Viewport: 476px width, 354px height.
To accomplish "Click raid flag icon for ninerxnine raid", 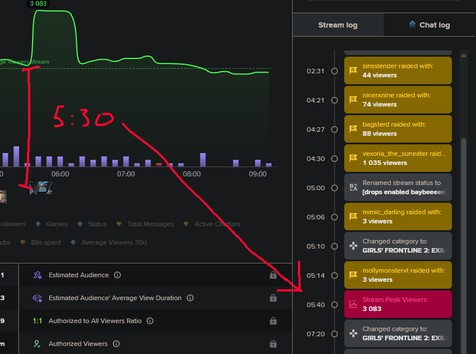I will tap(353, 100).
